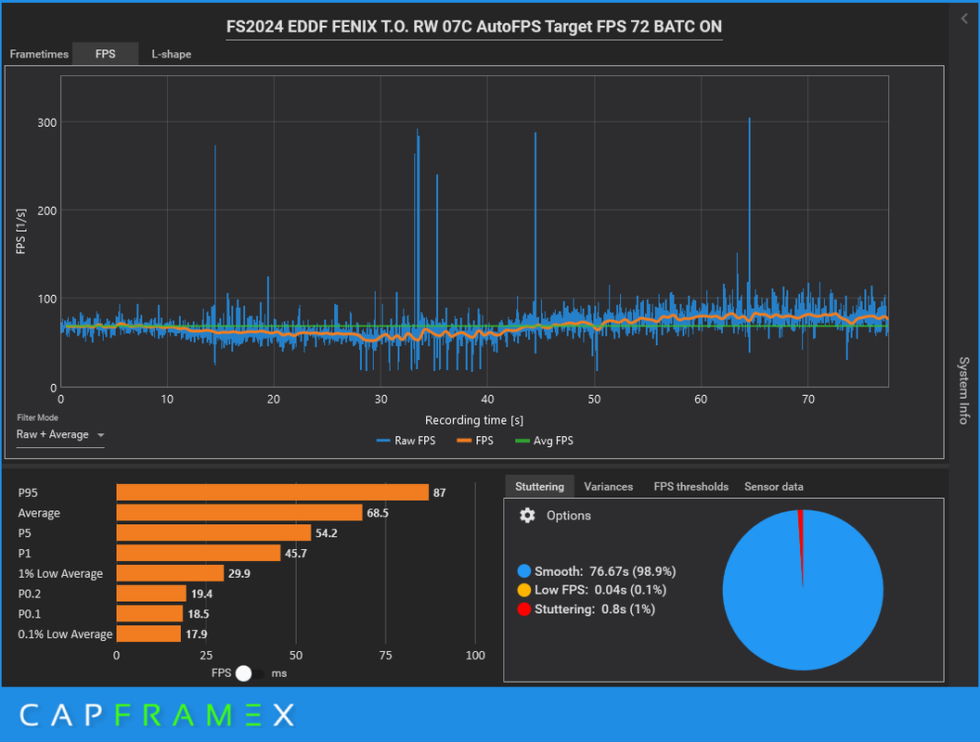
Task: Click the P5 bar showing 54.2
Action: [213, 532]
